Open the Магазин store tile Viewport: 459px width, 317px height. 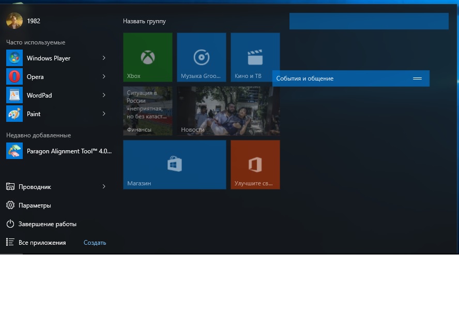click(175, 165)
